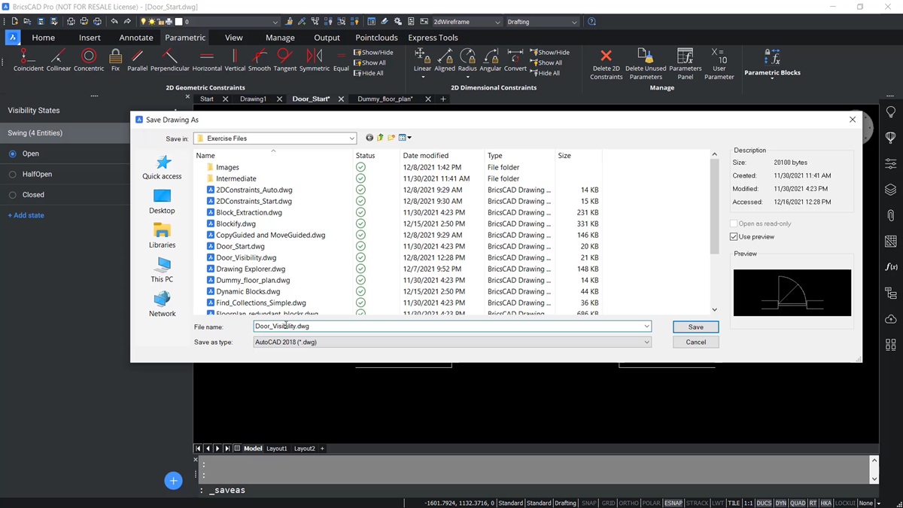This screenshot has height=508, width=903.
Task: Click the blue plus button
Action: [173, 481]
